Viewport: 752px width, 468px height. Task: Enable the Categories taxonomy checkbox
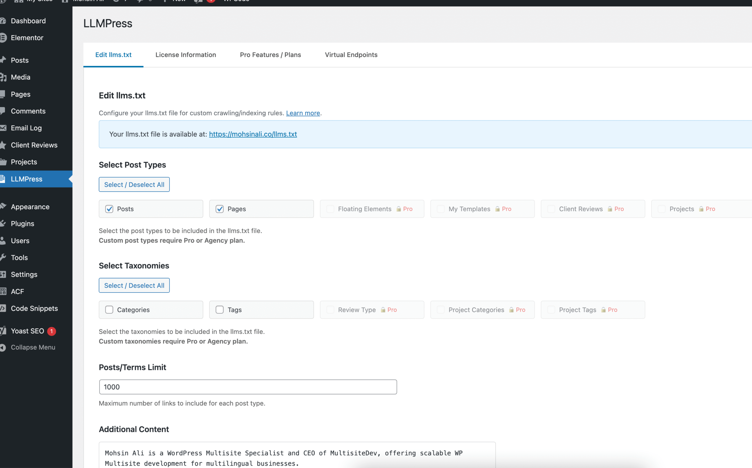(x=109, y=310)
